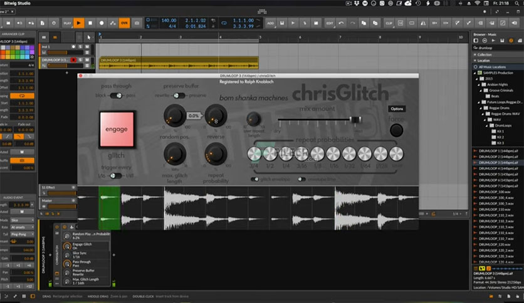
Task: Open the chrisGlitch Options button
Action: tap(397, 109)
